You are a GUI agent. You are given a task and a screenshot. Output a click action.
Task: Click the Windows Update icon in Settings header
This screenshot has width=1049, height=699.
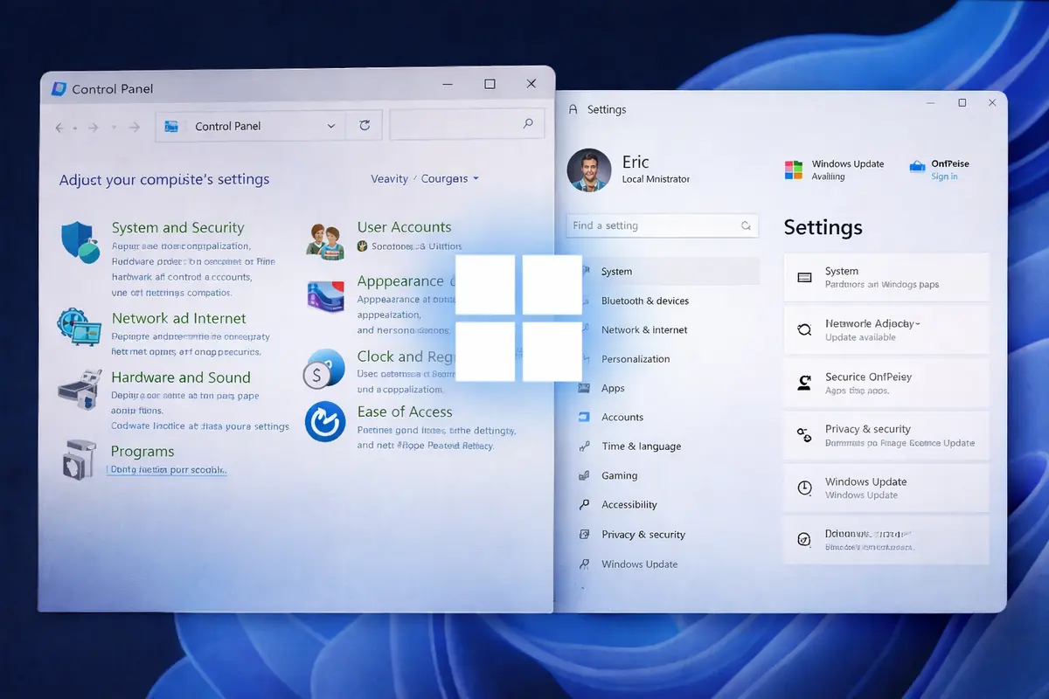[x=794, y=170]
